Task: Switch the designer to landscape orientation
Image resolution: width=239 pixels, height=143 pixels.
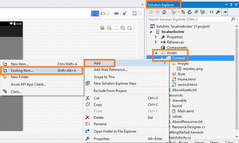Action: coord(103,13)
